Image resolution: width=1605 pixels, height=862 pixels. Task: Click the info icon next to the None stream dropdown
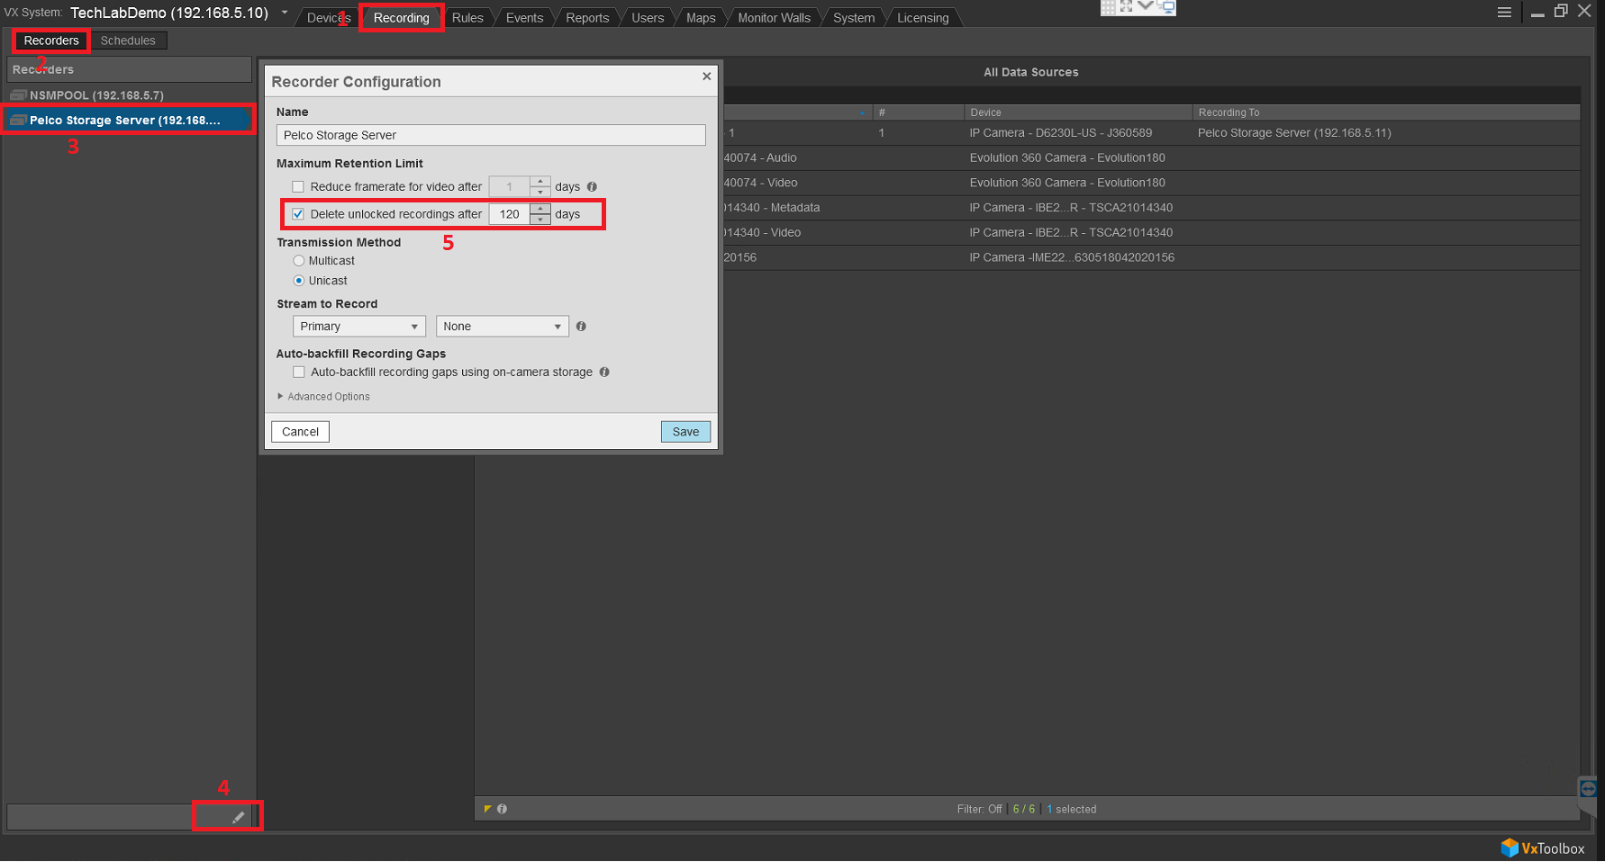[x=581, y=327]
